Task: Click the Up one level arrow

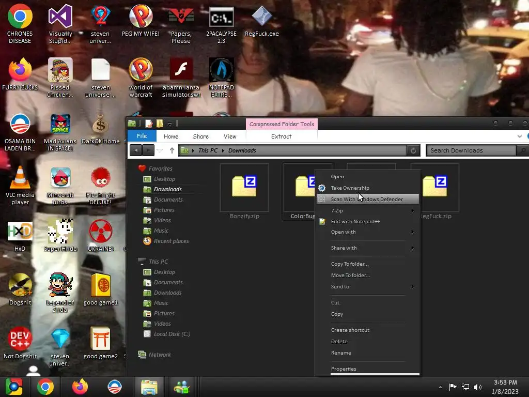Action: [x=172, y=150]
